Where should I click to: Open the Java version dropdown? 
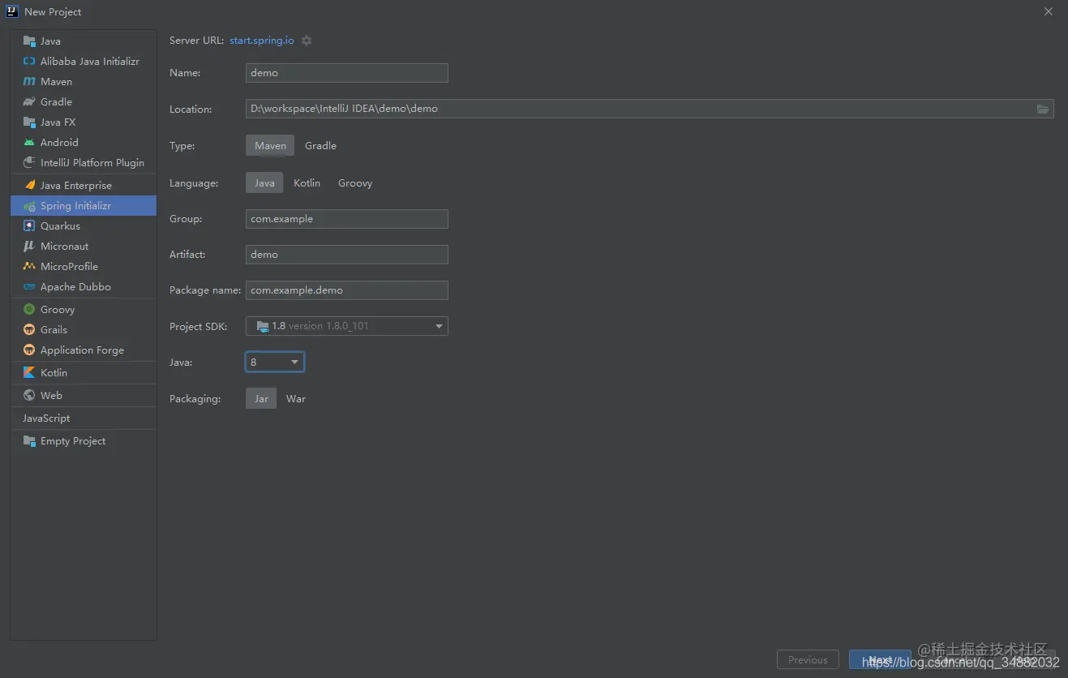pos(275,362)
